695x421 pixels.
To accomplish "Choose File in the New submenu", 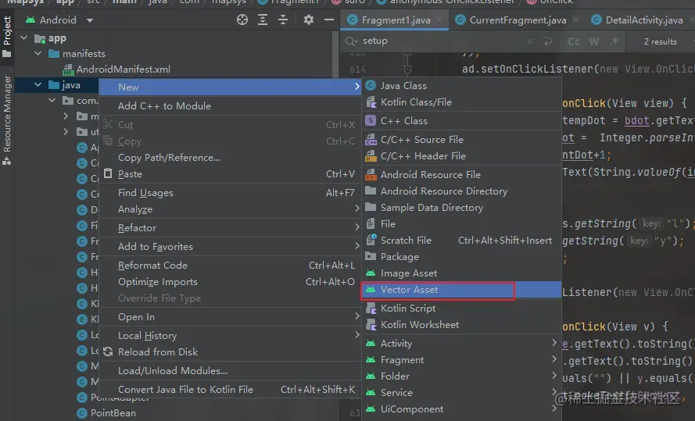I will point(462,223).
